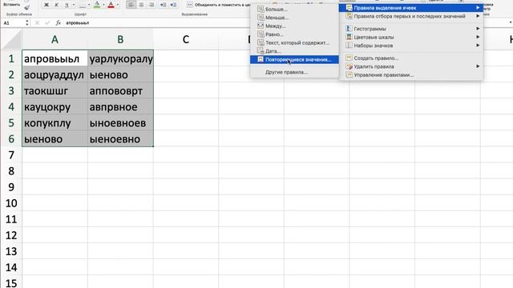The width and height of the screenshot is (513, 288).
Task: Select row 7 header
Action: [x=11, y=155]
